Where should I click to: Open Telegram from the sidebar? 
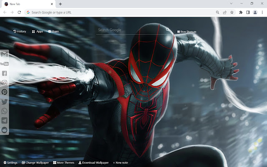click(x=5, y=121)
